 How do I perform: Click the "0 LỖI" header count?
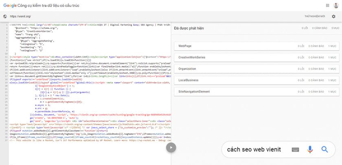pyautogui.click(x=305, y=28)
